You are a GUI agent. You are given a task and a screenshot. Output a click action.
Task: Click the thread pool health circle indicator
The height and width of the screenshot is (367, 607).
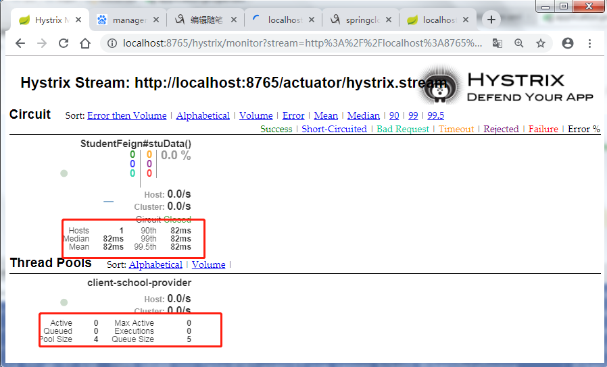(x=64, y=302)
